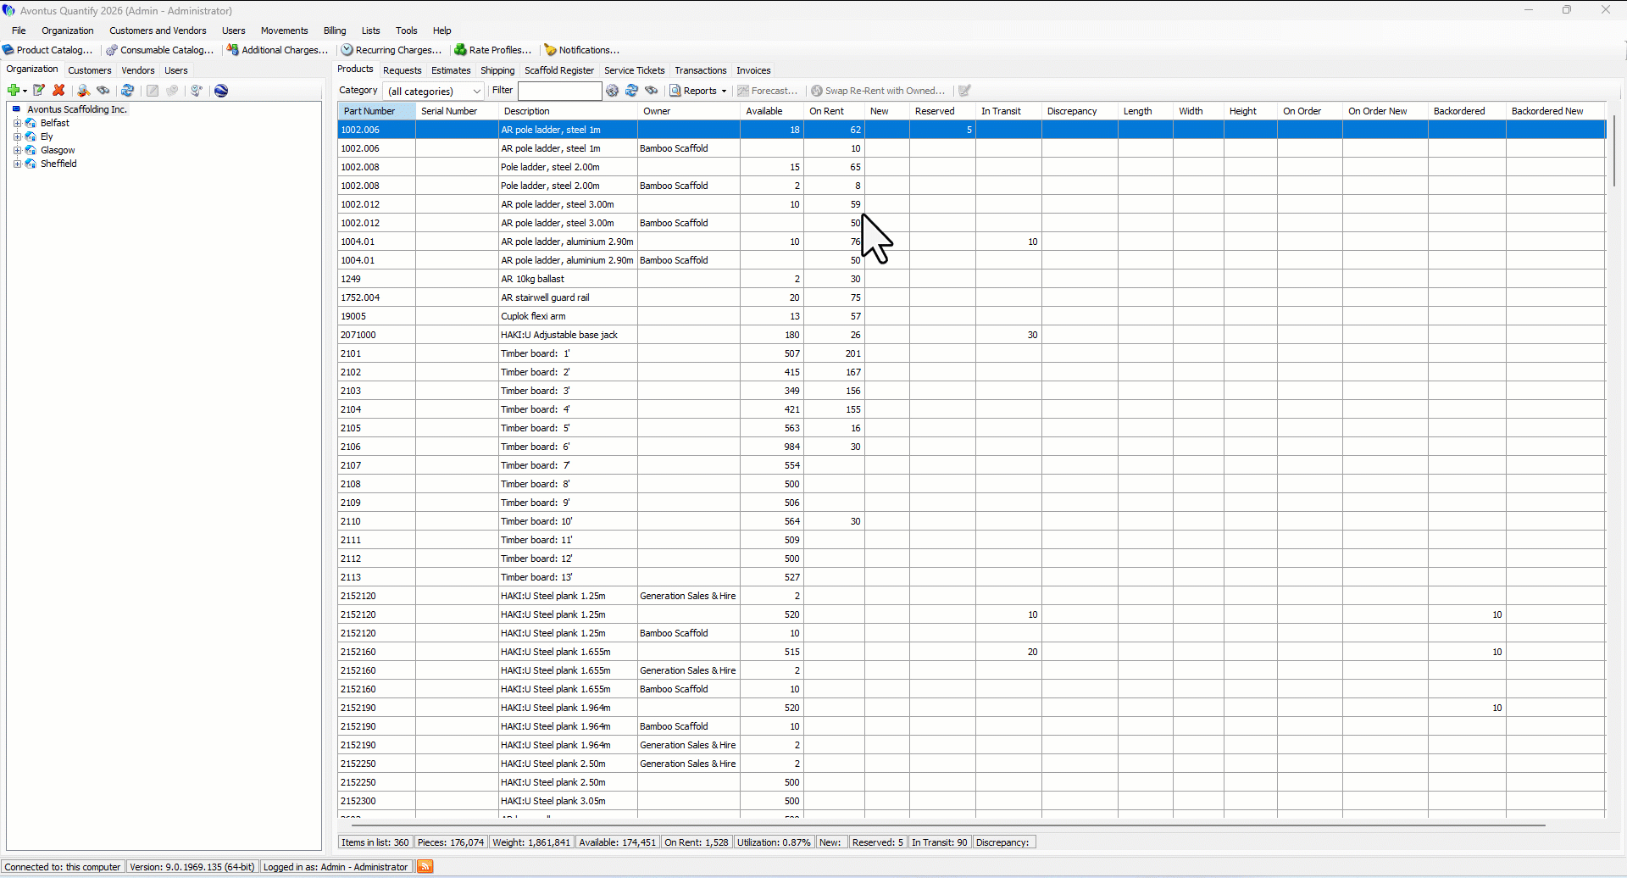The width and height of the screenshot is (1627, 878).
Task: Expand the Belfast tree node
Action: pyautogui.click(x=17, y=123)
